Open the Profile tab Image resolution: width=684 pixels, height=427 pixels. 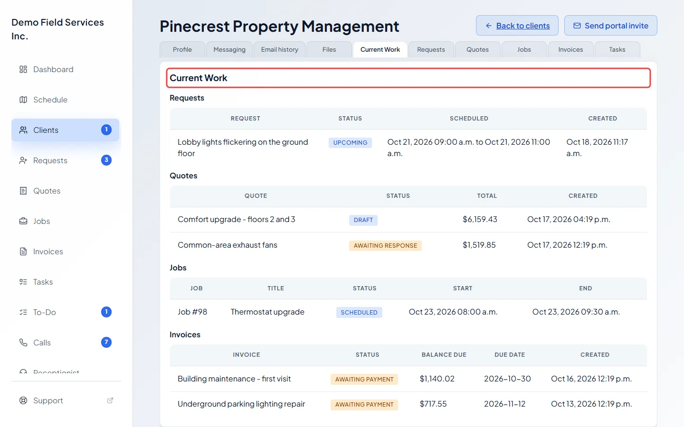click(x=182, y=49)
